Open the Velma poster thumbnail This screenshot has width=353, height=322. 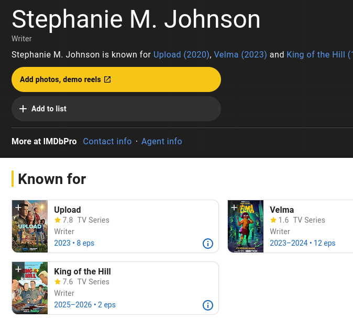[x=246, y=226]
